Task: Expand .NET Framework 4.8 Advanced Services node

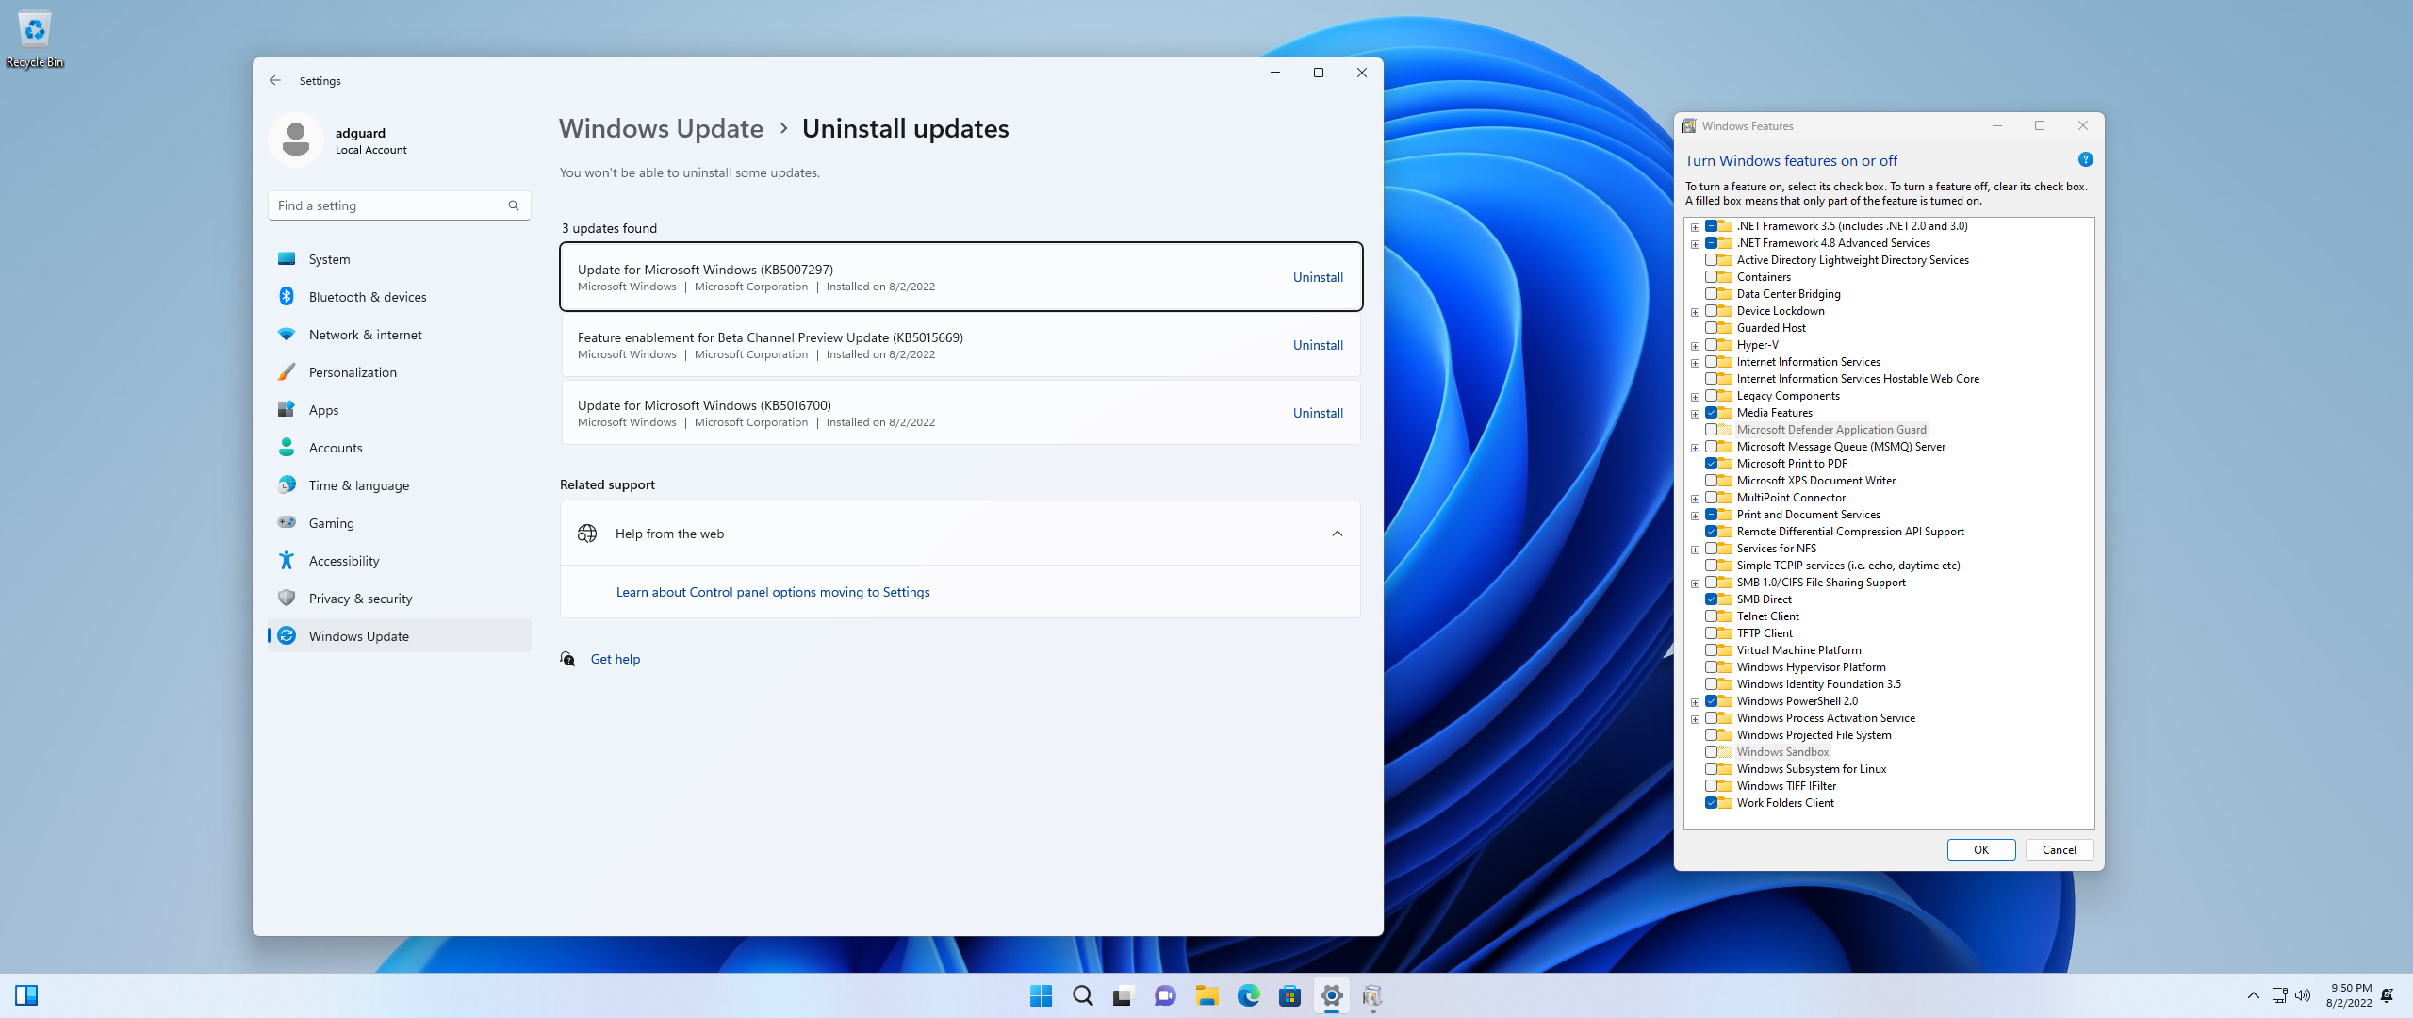Action: [1695, 244]
